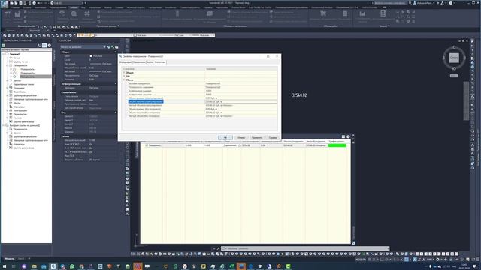Select Водосборы in the tree

point(20,91)
